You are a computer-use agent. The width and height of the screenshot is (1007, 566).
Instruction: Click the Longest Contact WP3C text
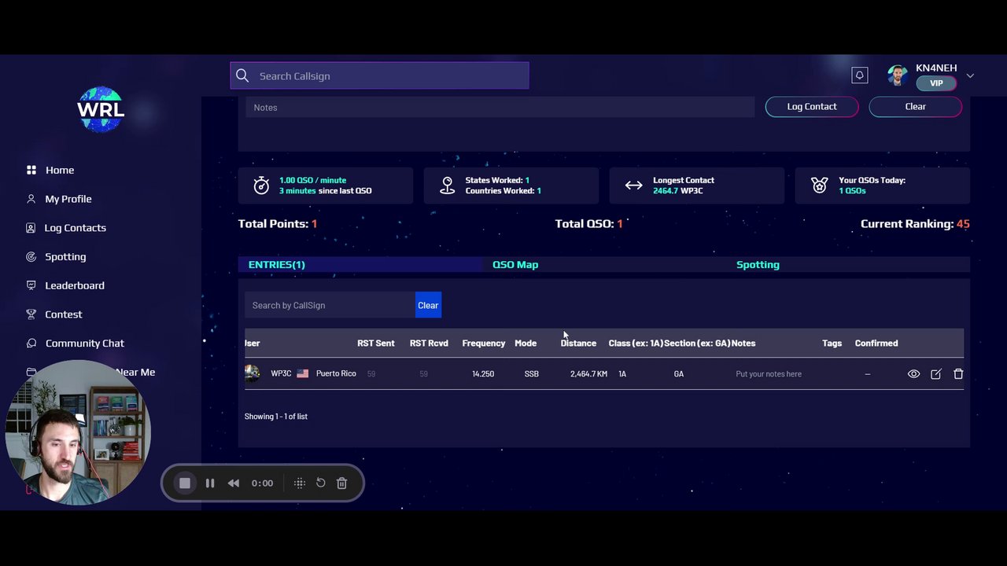click(x=692, y=191)
